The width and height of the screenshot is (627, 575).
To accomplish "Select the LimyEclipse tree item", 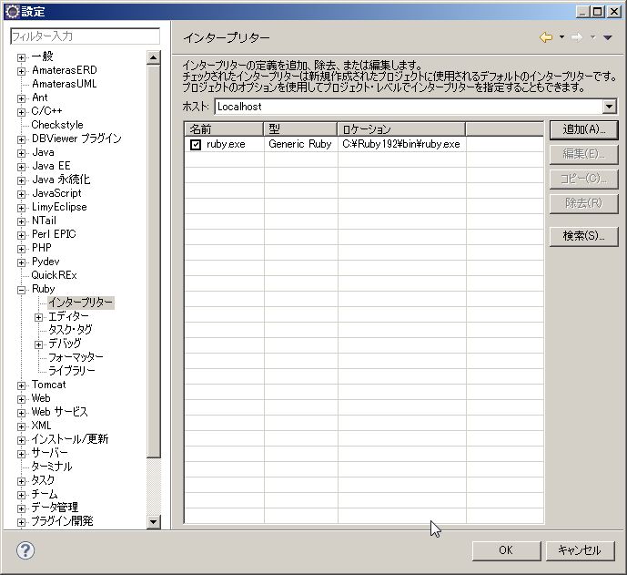I will [59, 207].
